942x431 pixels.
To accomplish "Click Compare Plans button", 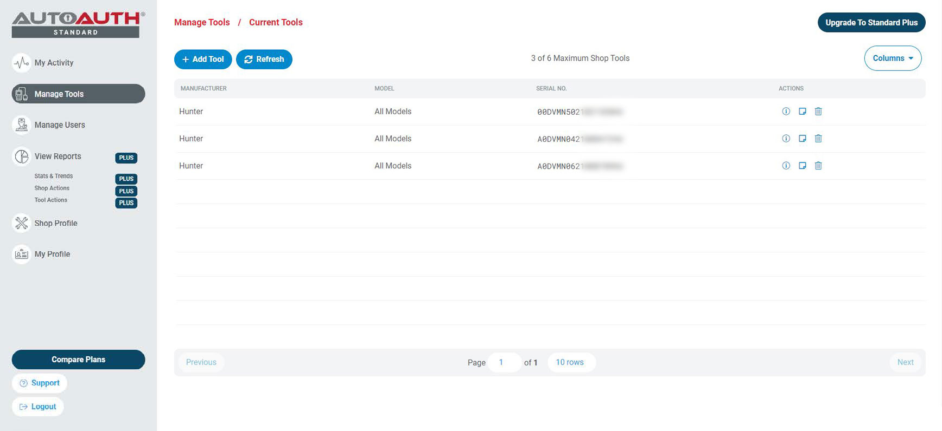I will 78,360.
